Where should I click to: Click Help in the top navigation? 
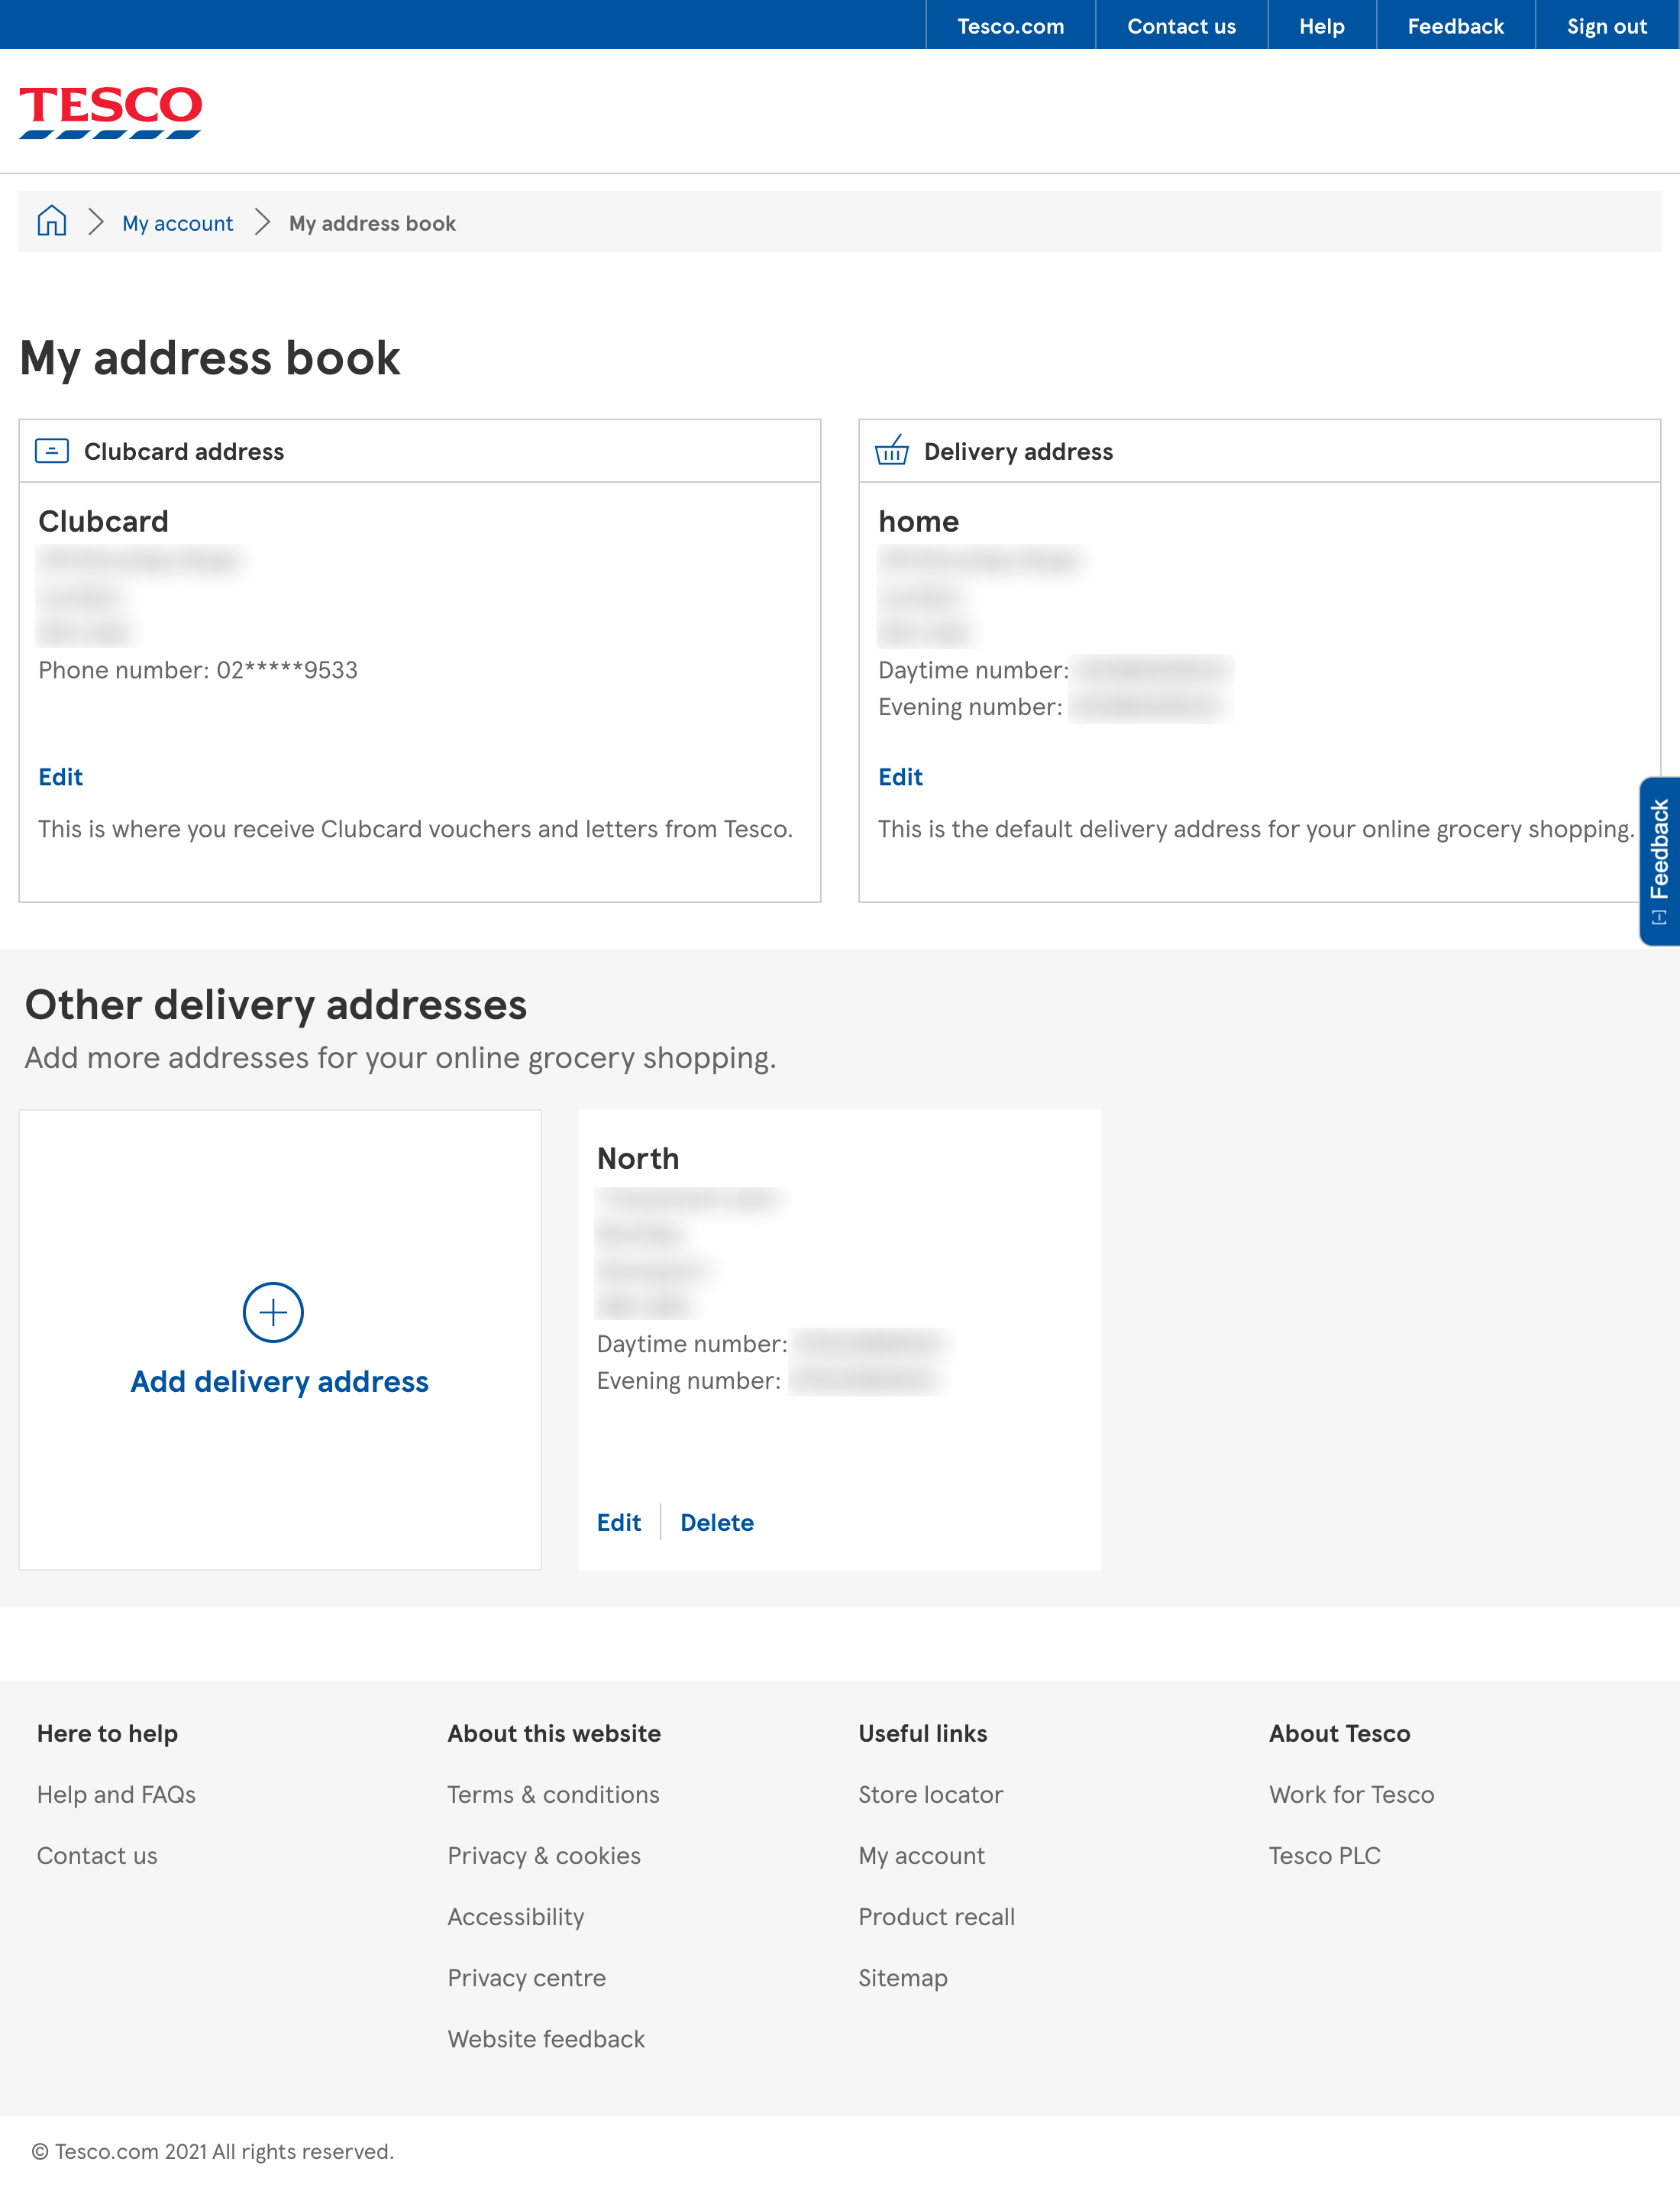[1321, 25]
